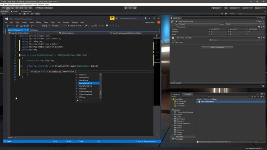Click the Navigate Backward icon in Visual Studio

(x=8, y=26)
